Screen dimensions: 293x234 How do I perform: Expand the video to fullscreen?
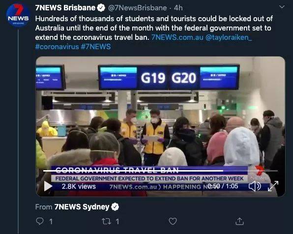coord(273,186)
